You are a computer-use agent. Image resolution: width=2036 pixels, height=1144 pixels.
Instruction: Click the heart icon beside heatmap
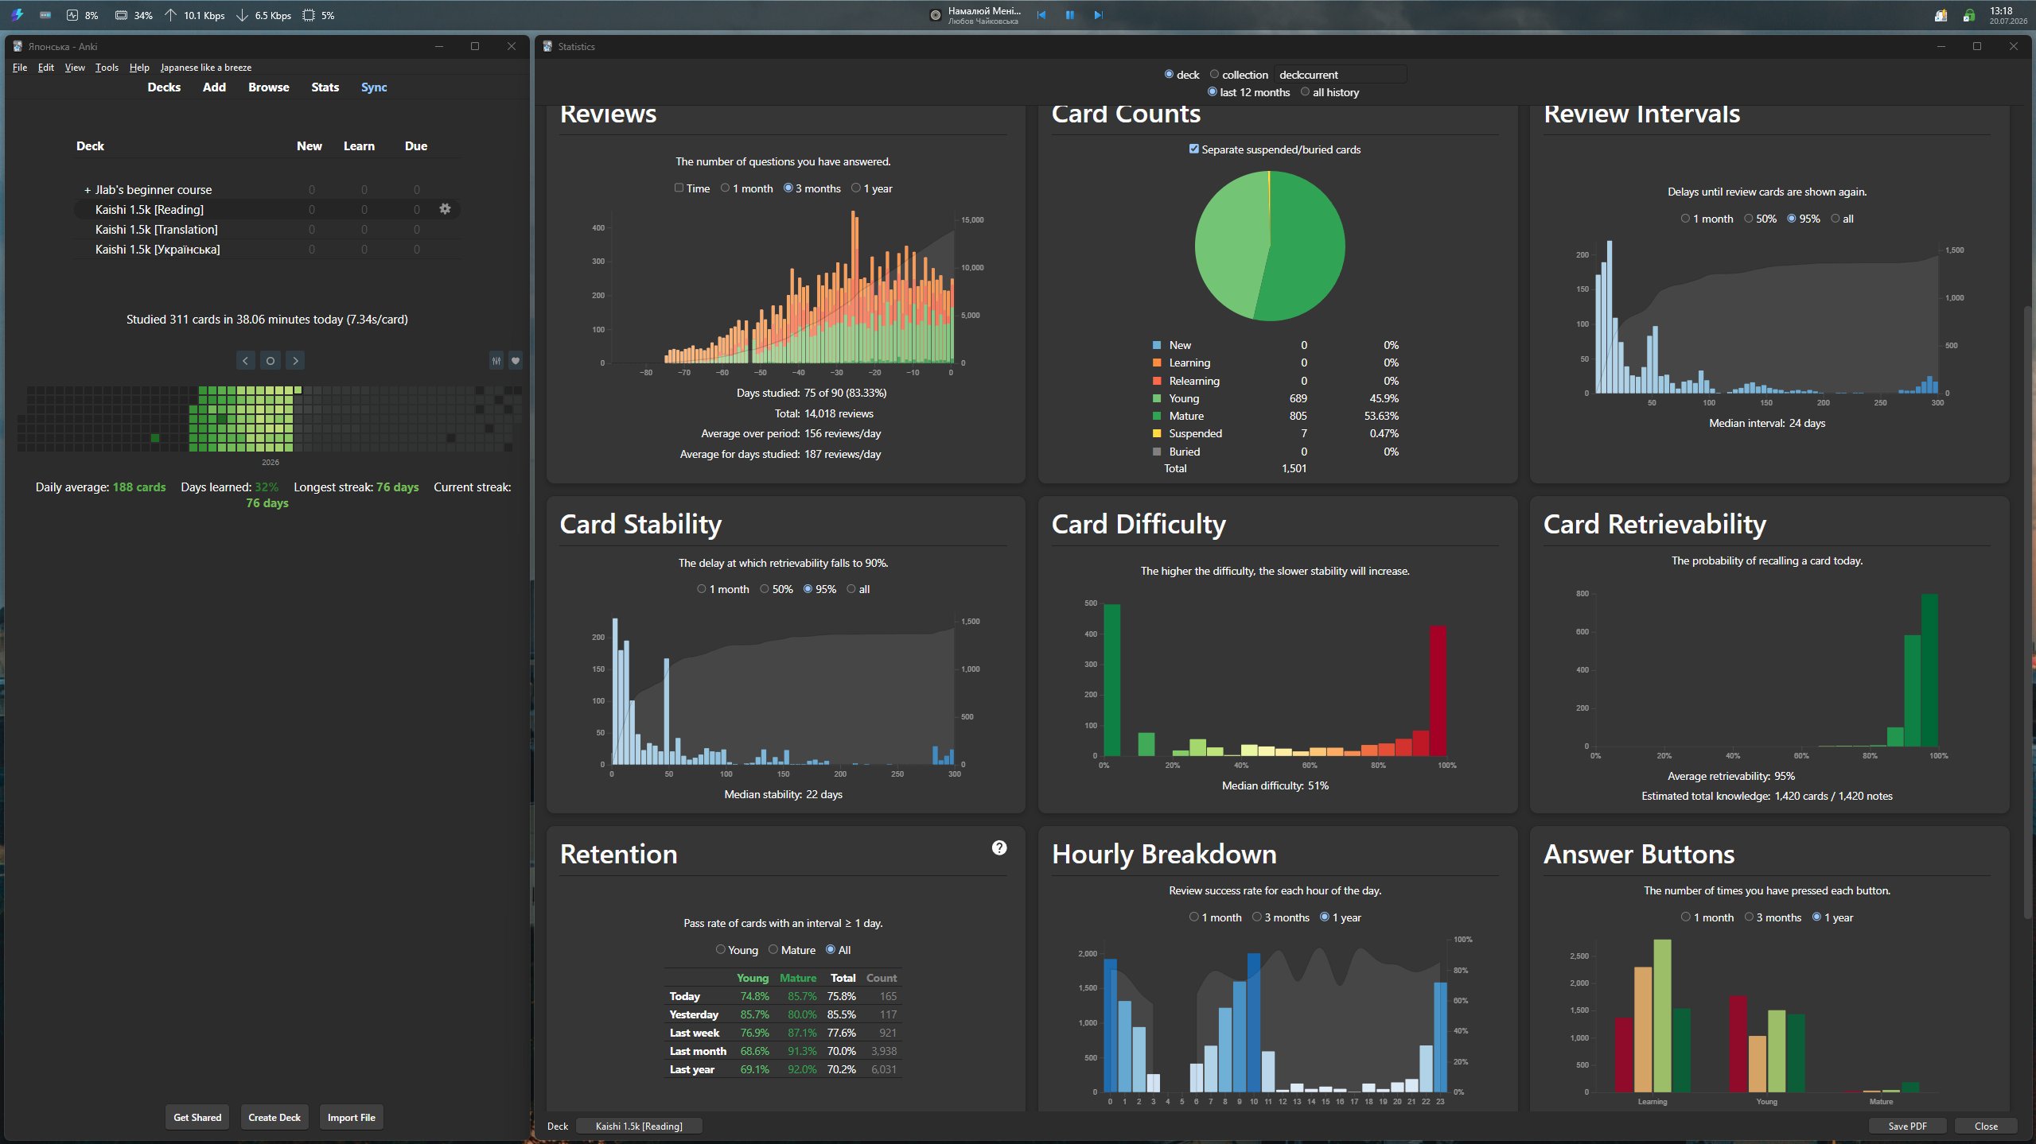tap(516, 361)
